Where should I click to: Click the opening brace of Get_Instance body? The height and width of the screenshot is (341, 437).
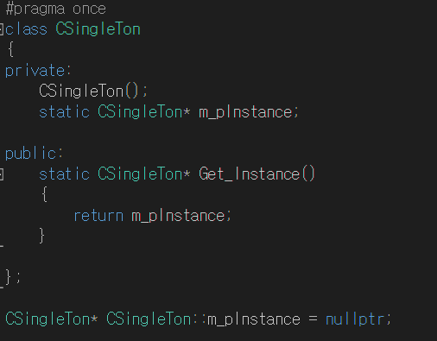click(x=45, y=194)
